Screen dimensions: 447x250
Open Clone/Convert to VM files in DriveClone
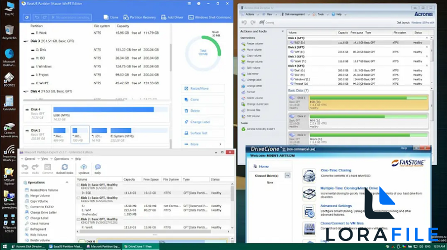pyautogui.click(x=342, y=223)
